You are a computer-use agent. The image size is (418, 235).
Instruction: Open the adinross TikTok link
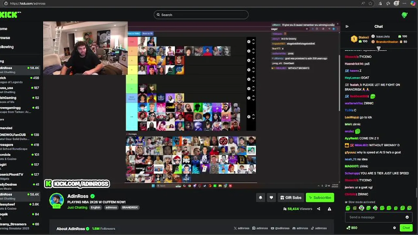pos(318,228)
